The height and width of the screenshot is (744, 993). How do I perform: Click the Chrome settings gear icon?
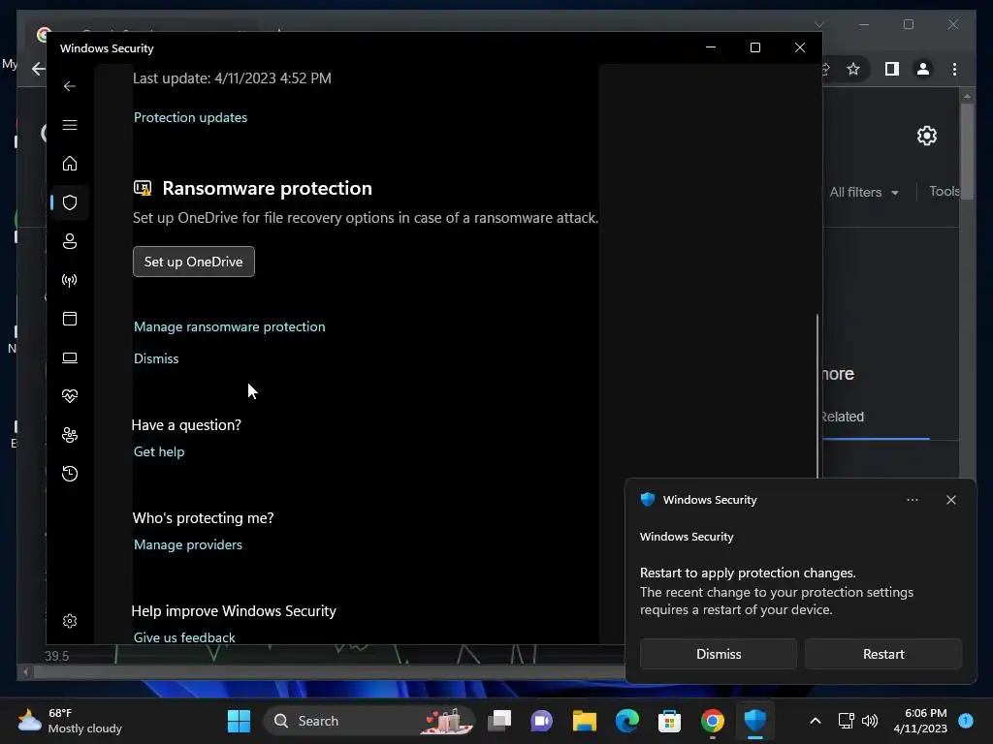(926, 136)
